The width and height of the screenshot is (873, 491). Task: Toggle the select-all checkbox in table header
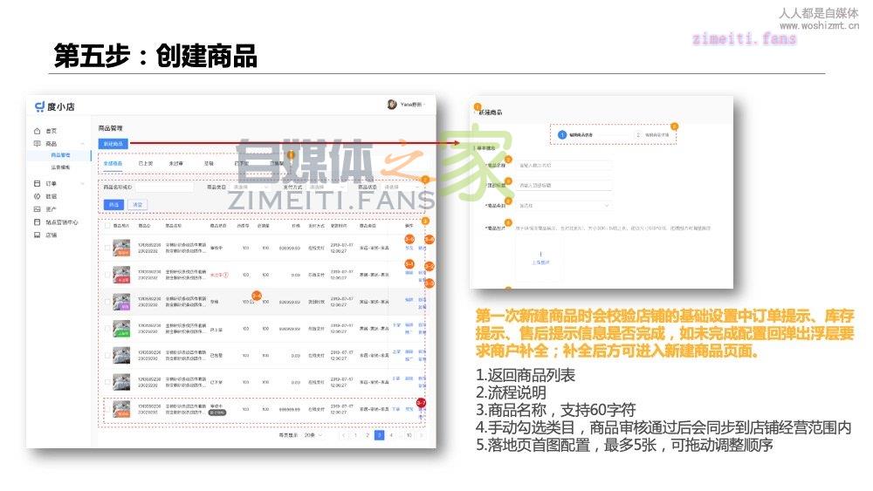pos(107,225)
